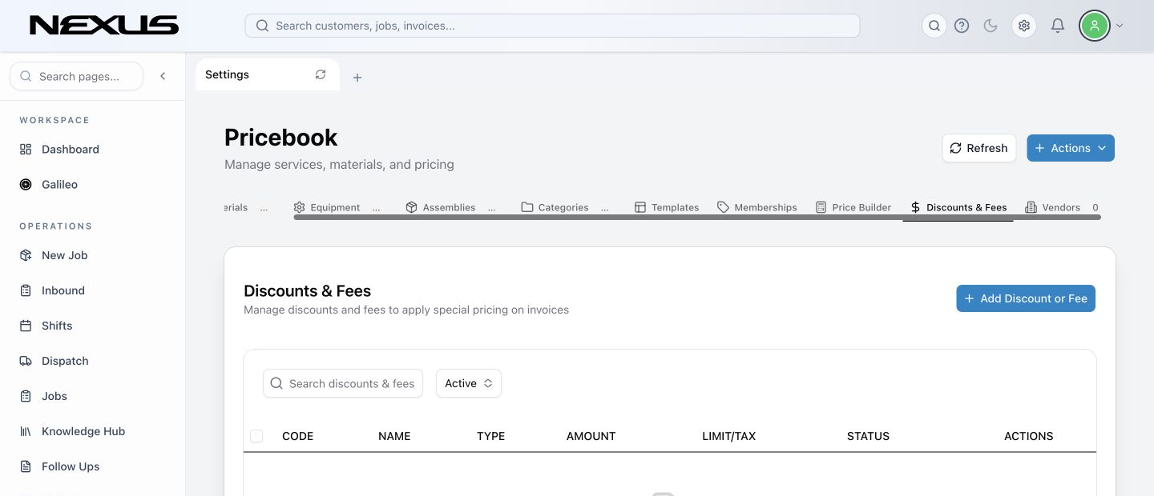Collapse the sidebar with the chevron
Screen dimensions: 1154x496
click(163, 76)
